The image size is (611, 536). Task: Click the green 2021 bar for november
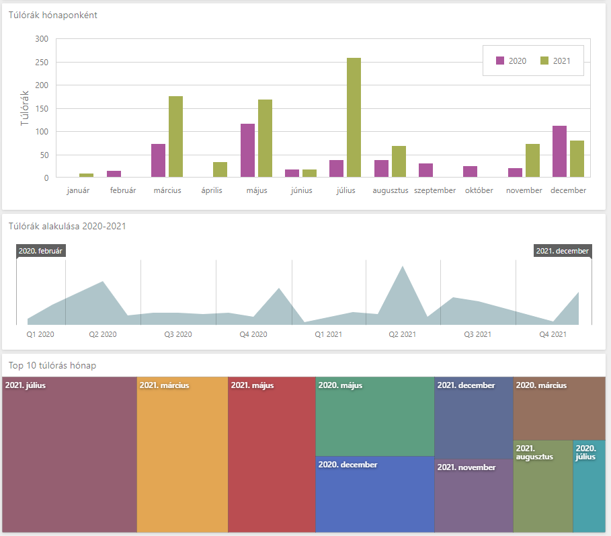click(x=533, y=160)
